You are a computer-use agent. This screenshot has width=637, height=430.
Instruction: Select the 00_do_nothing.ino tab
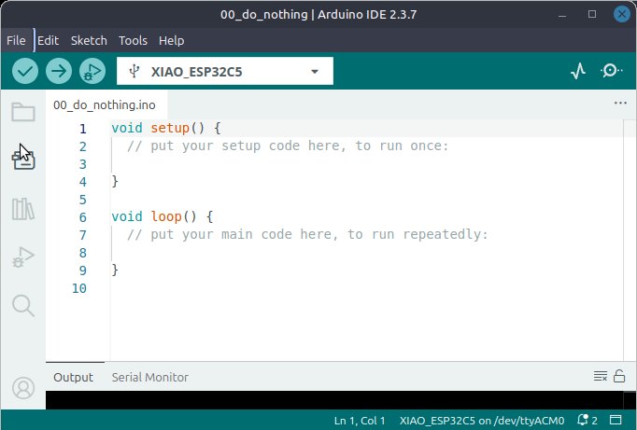pyautogui.click(x=105, y=105)
